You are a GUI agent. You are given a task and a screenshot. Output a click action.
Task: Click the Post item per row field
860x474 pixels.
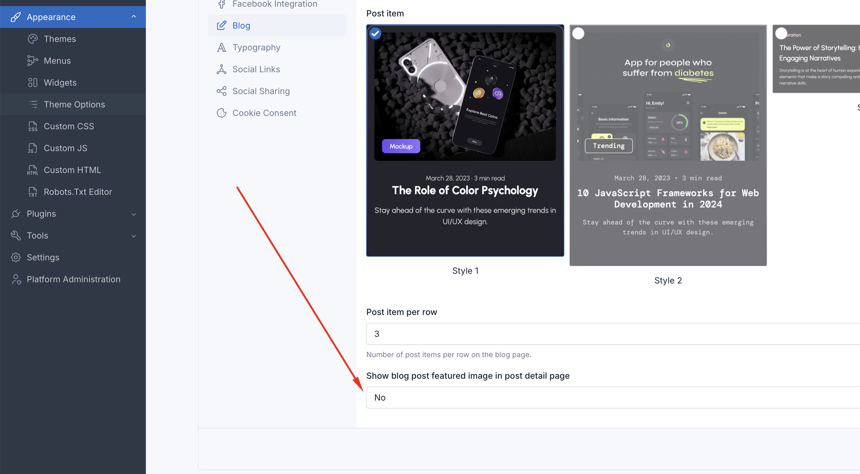pyautogui.click(x=613, y=334)
